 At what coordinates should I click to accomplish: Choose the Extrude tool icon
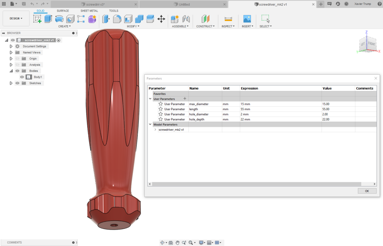(48, 19)
